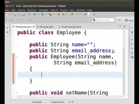Click the Open Type toolbar icon

[72, 14]
